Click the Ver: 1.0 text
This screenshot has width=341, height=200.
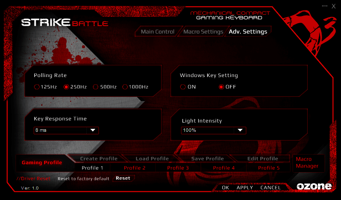30,188
